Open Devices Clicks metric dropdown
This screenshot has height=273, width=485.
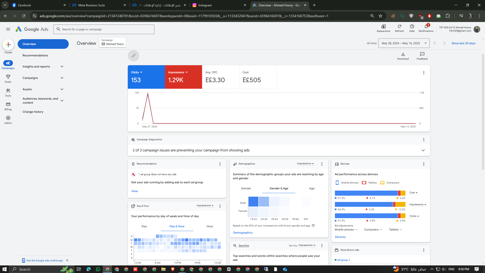414,216
